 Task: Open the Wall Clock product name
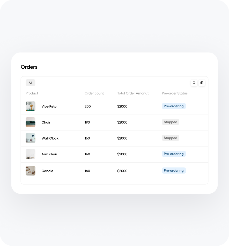coord(50,138)
